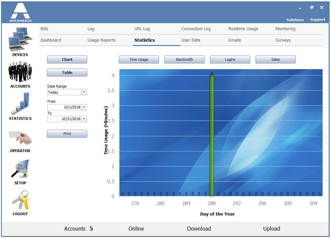Click the green bar at day 288
This screenshot has height=238, width=331.
click(212, 136)
